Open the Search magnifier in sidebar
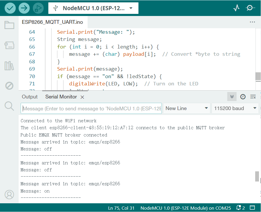 (9, 106)
